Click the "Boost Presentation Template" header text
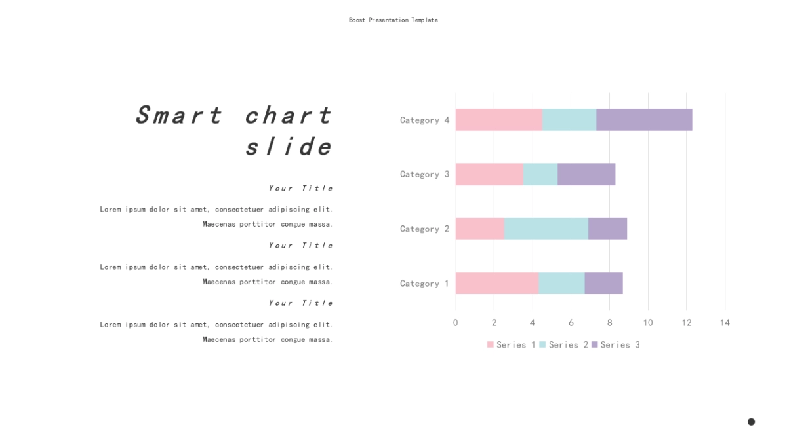This screenshot has width=787, height=442. pos(393,20)
